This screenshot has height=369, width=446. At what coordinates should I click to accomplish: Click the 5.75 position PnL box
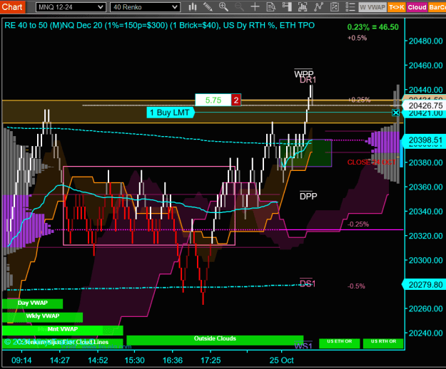pos(213,100)
